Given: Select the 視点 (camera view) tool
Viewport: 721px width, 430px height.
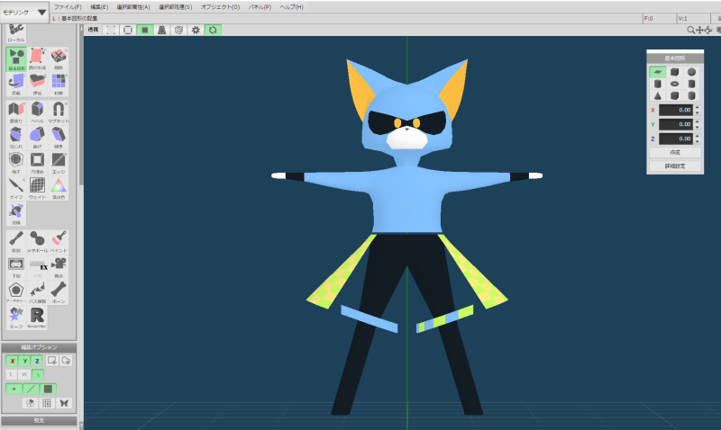Looking at the screenshot, I should point(59,267).
